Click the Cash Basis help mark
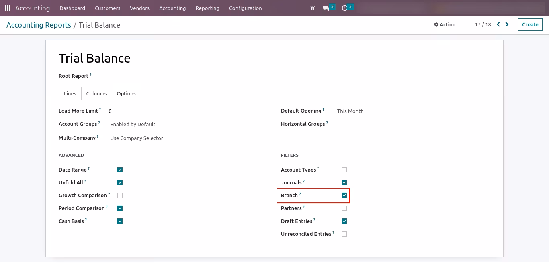This screenshot has height=263, width=549. (x=86, y=220)
